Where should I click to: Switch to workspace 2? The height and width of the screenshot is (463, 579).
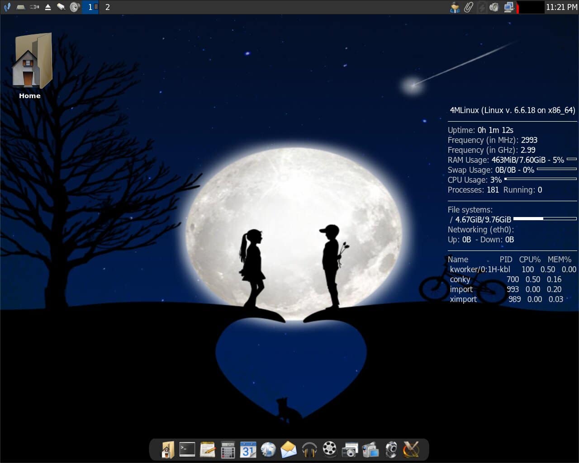click(x=107, y=7)
